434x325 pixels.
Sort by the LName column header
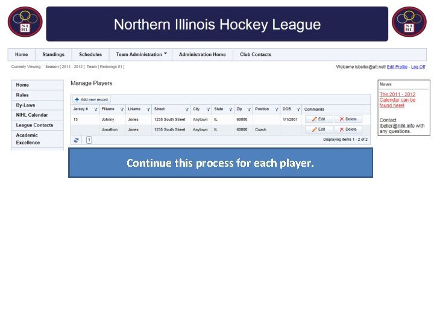click(134, 109)
